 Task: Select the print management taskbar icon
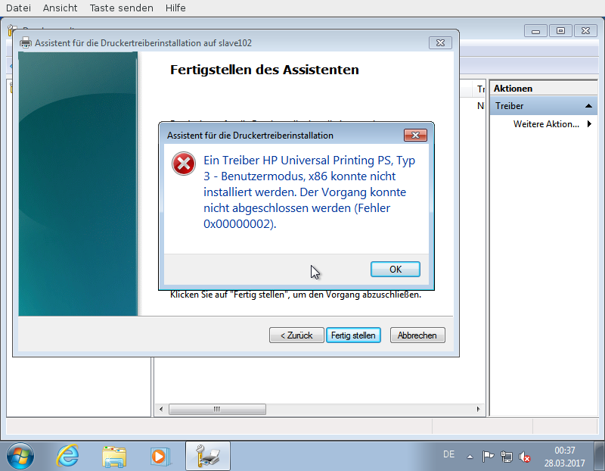point(207,456)
